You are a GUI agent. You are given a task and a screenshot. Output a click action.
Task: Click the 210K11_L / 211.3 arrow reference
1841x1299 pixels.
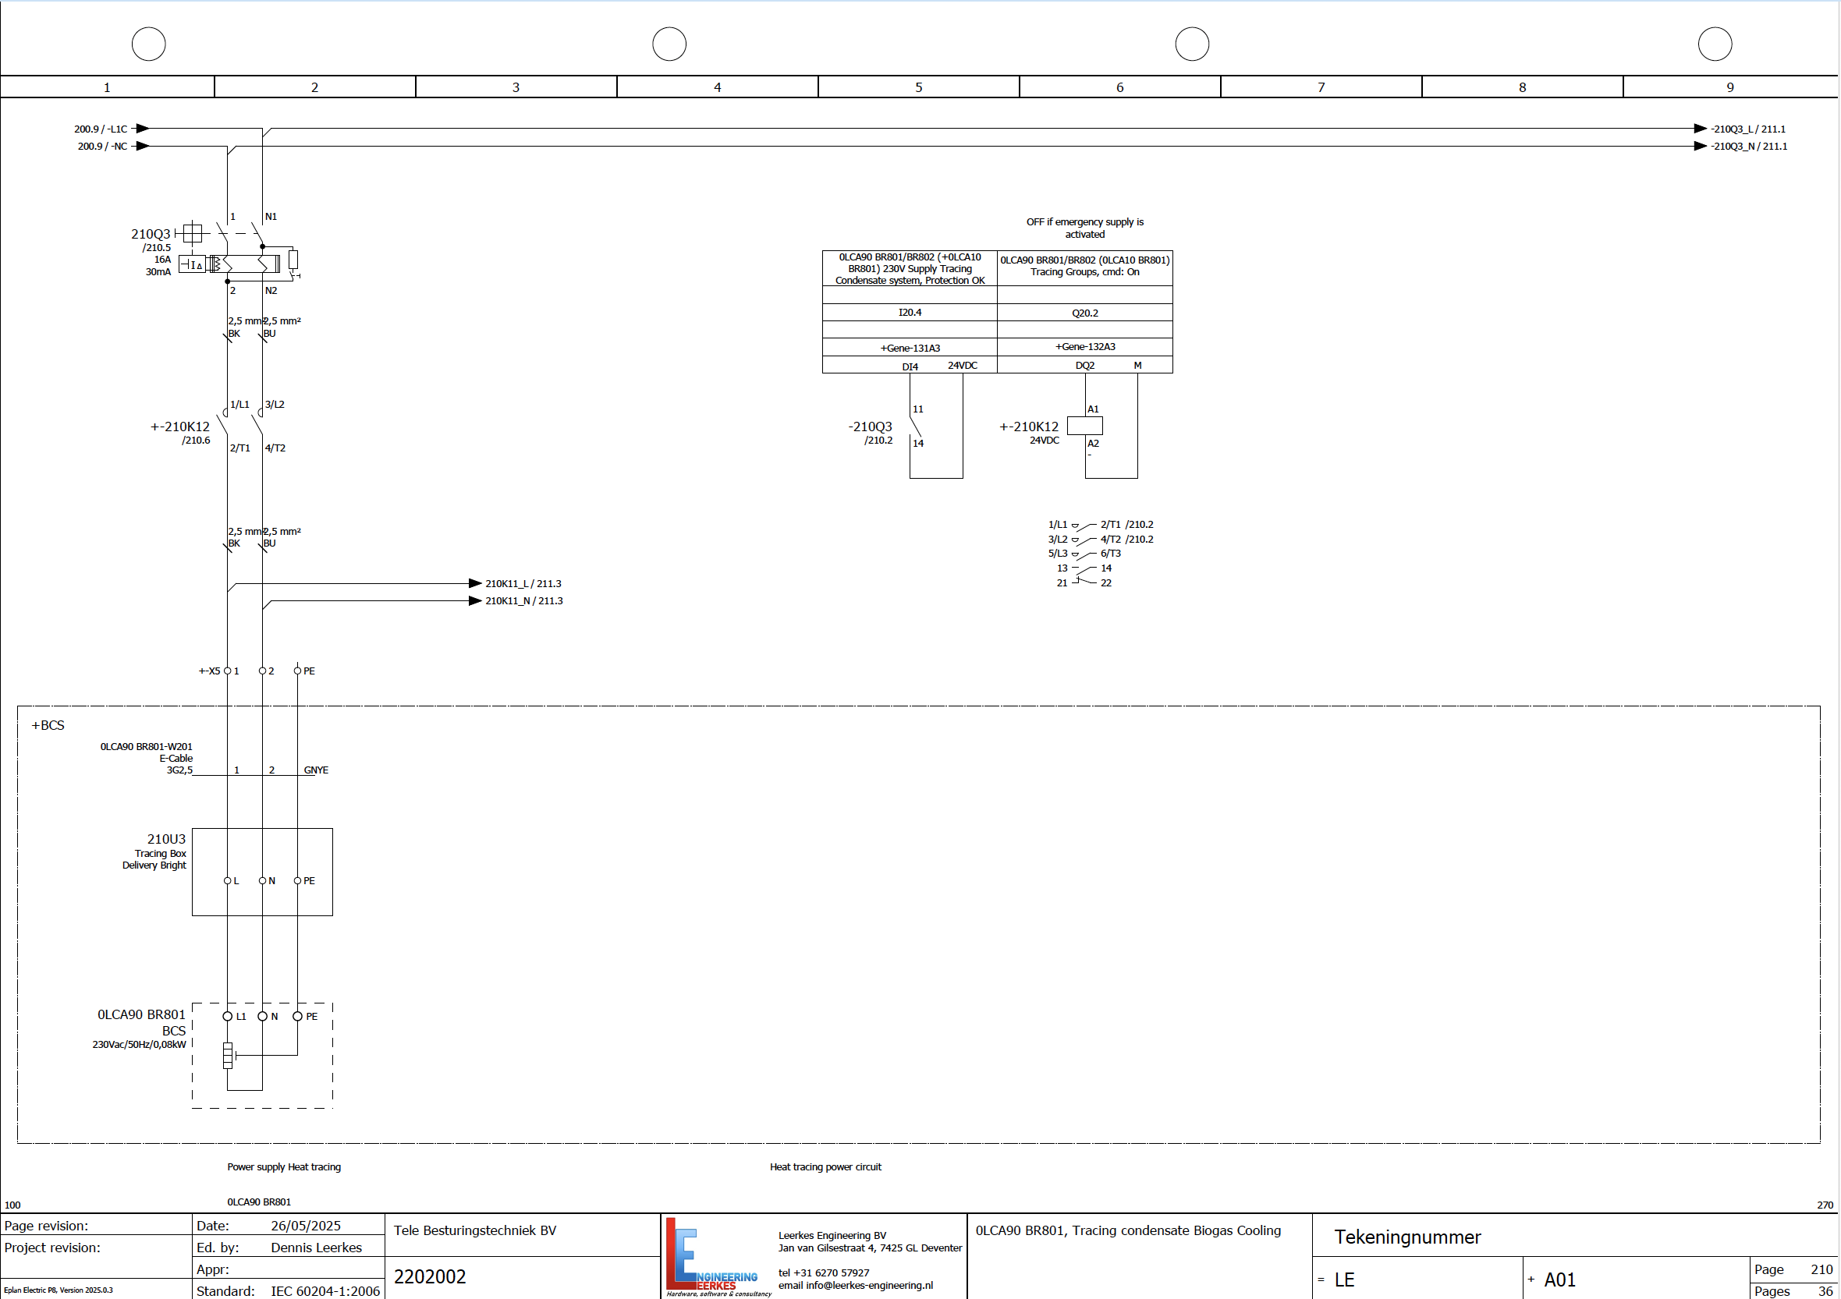[x=521, y=583]
